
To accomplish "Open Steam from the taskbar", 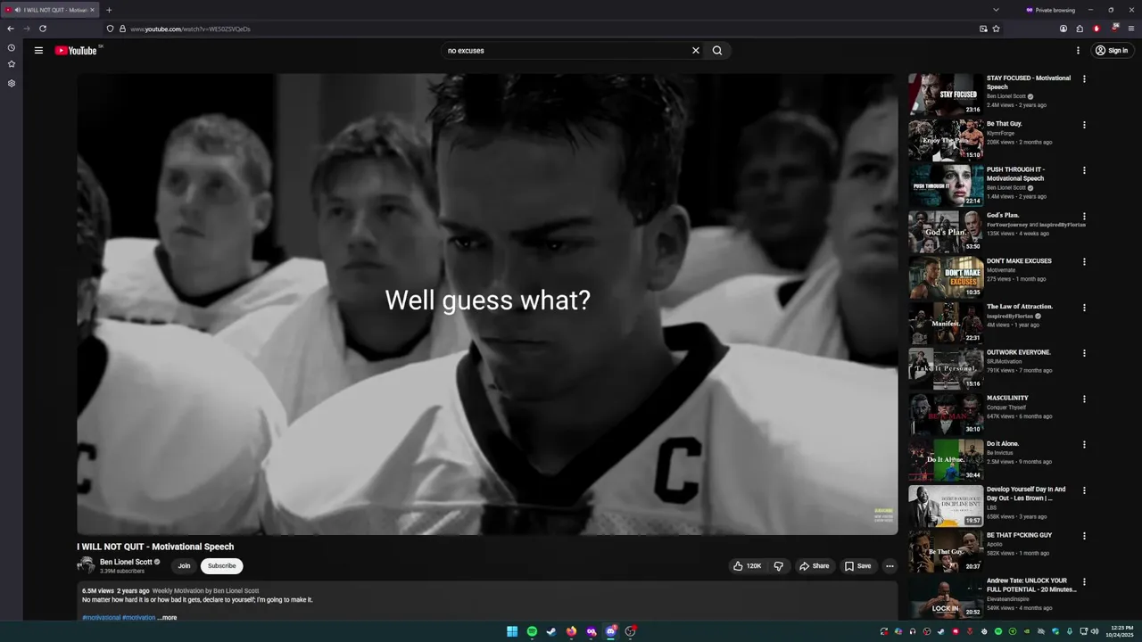I will tap(551, 631).
